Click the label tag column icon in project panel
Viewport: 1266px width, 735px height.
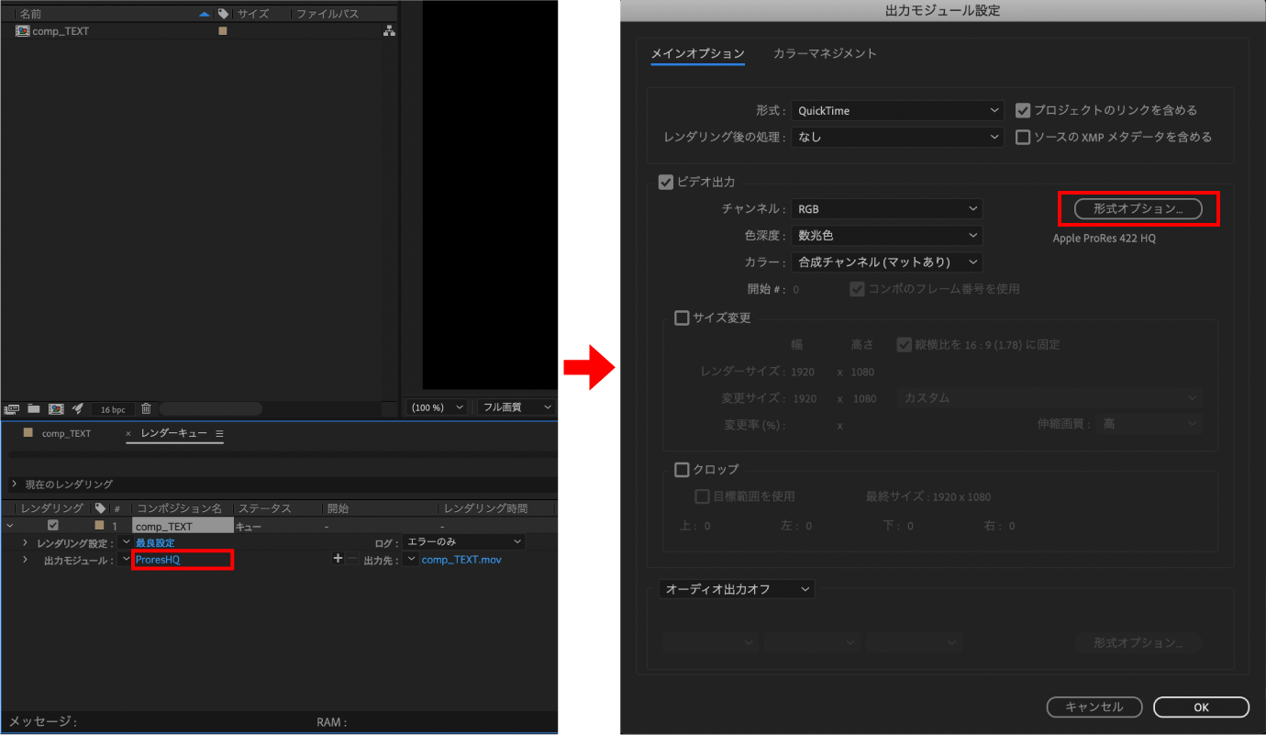(223, 14)
